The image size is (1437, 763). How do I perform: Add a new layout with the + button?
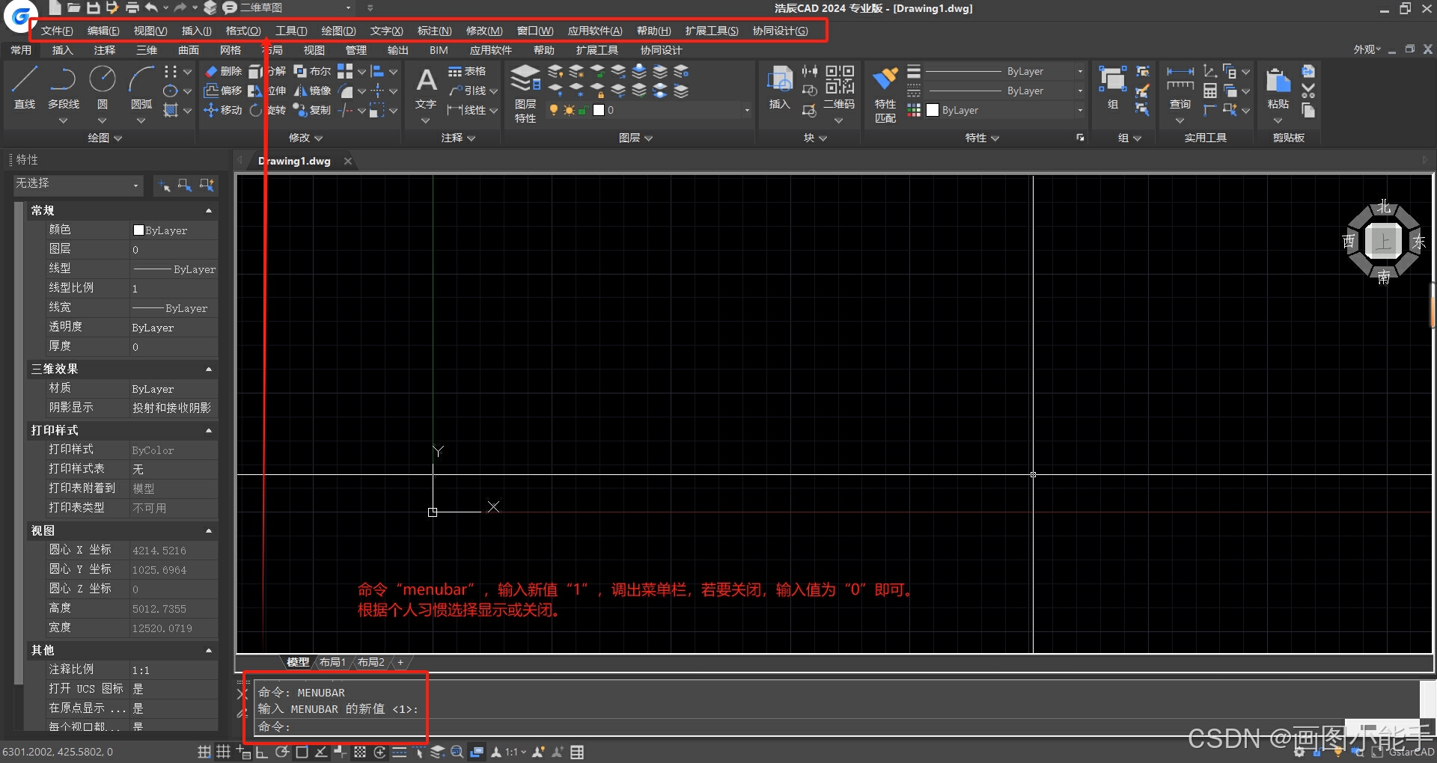coord(400,662)
